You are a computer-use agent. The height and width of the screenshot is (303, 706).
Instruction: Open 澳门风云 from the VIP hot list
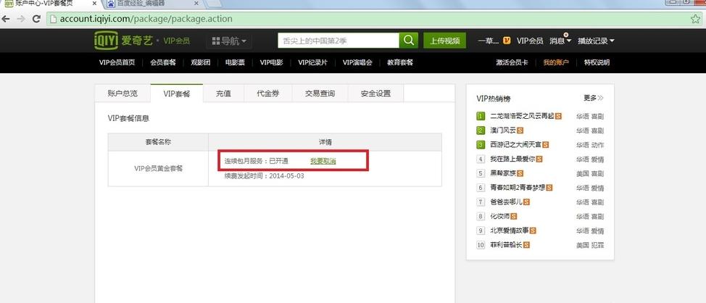(x=503, y=130)
